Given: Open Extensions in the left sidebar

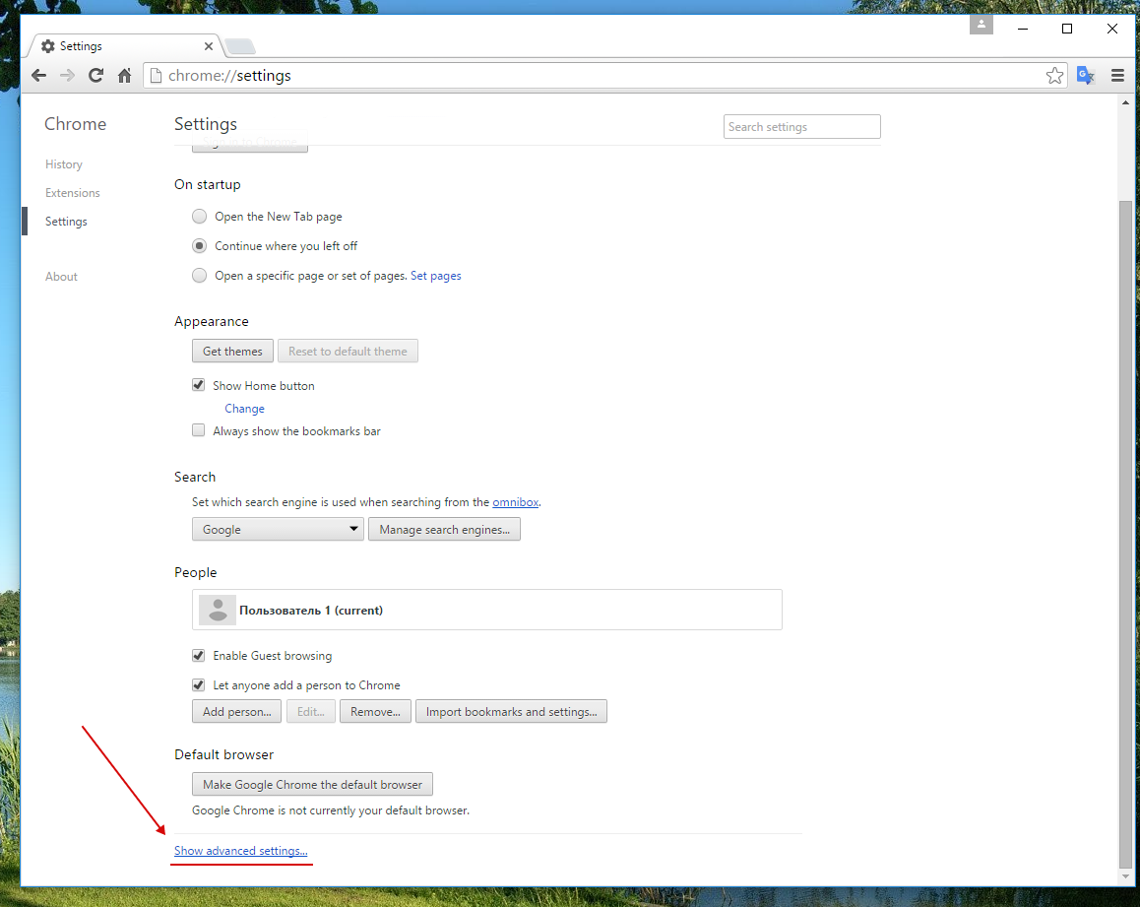Looking at the screenshot, I should tap(73, 193).
